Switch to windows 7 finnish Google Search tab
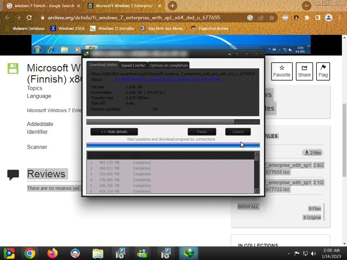The height and width of the screenshot is (260, 347). coord(44,6)
